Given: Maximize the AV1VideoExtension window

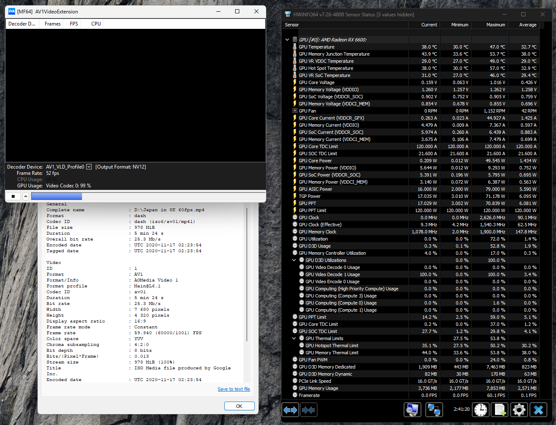Looking at the screenshot, I should (x=237, y=11).
